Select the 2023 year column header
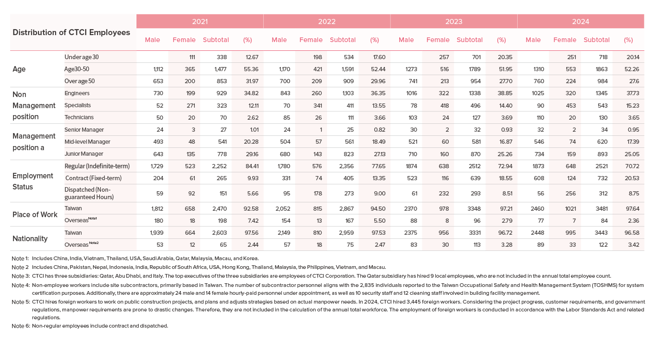The width and height of the screenshot is (656, 347). pos(454,21)
